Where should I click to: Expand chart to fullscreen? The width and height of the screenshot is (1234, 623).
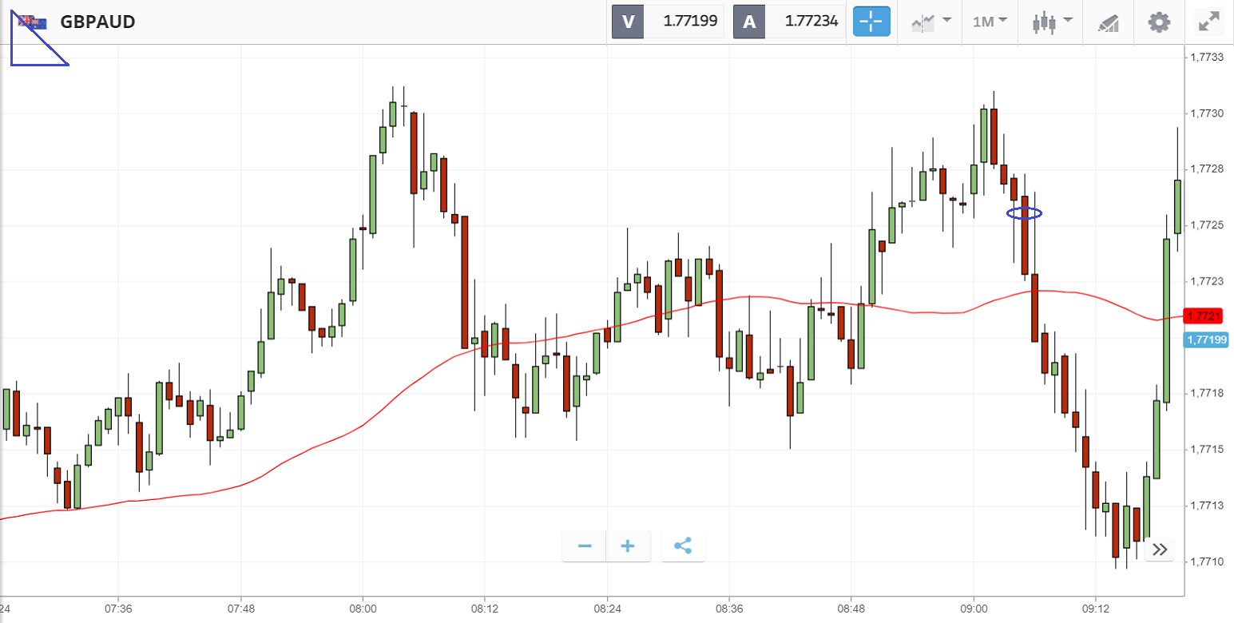(x=1209, y=22)
